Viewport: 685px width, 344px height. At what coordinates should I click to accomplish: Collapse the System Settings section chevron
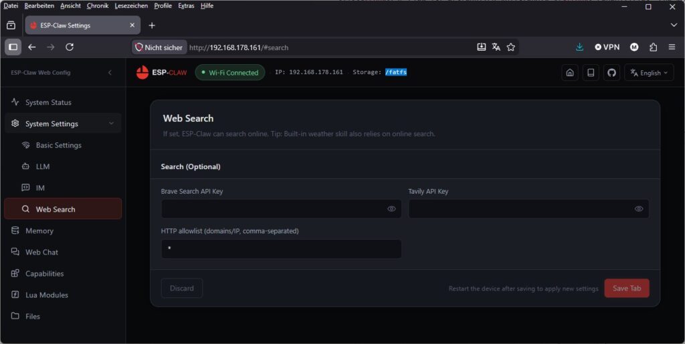(112, 124)
